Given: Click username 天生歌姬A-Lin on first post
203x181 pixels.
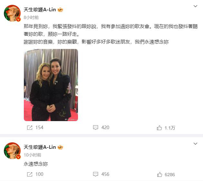Looking at the screenshot, I should click(x=40, y=10).
